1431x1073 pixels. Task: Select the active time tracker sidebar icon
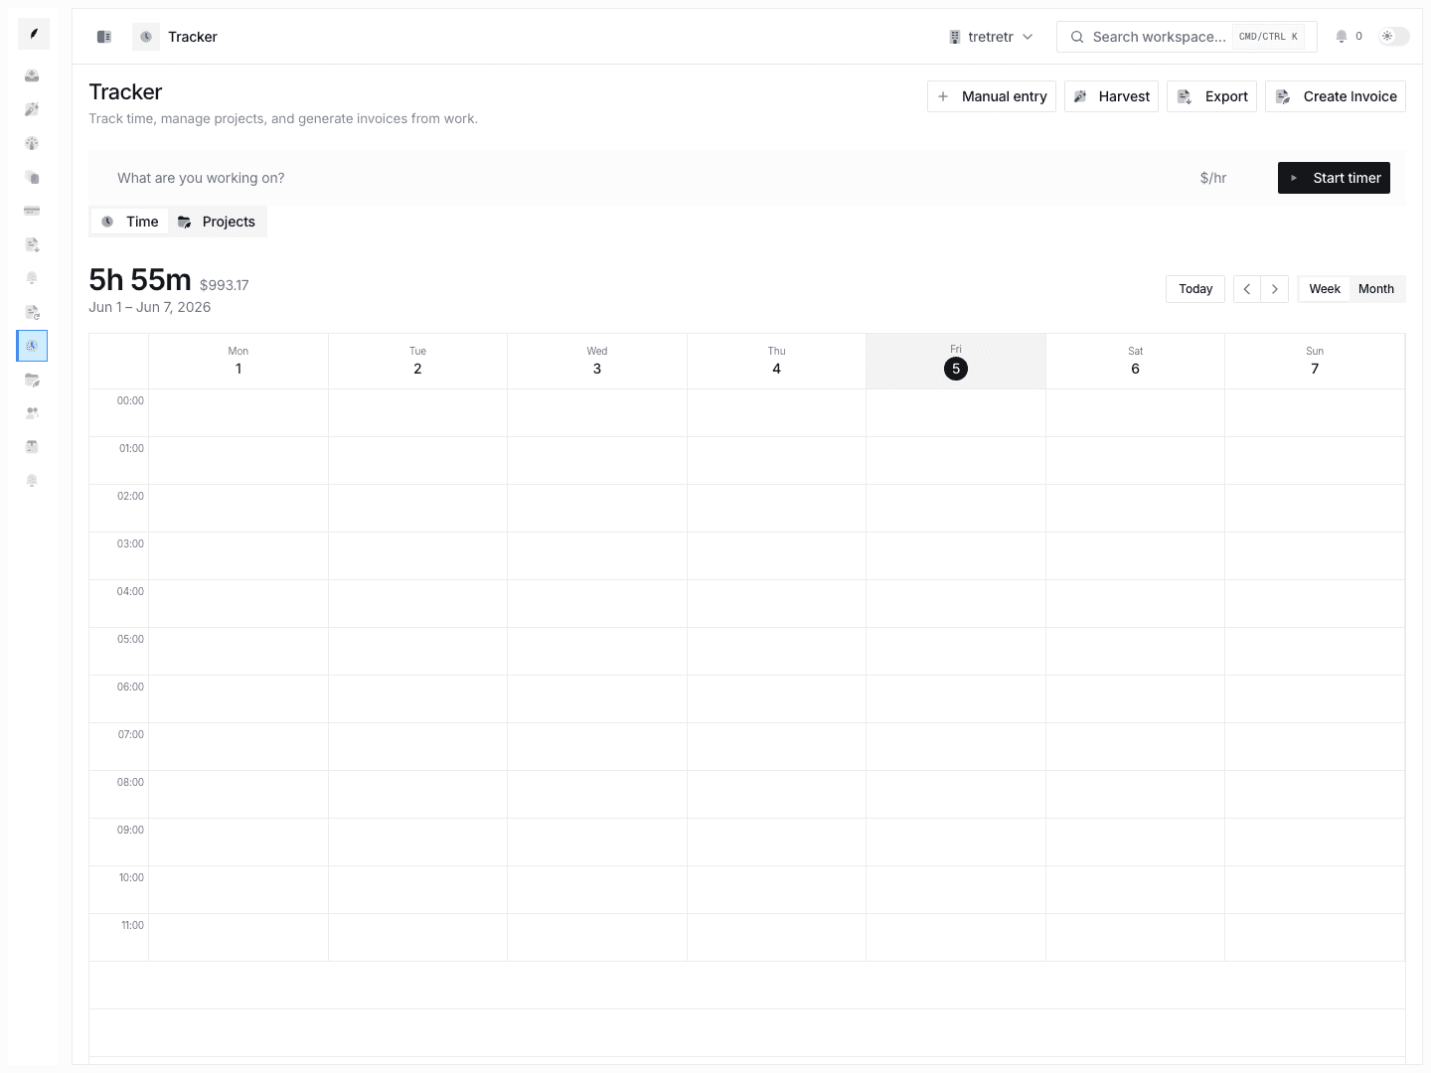tap(32, 346)
